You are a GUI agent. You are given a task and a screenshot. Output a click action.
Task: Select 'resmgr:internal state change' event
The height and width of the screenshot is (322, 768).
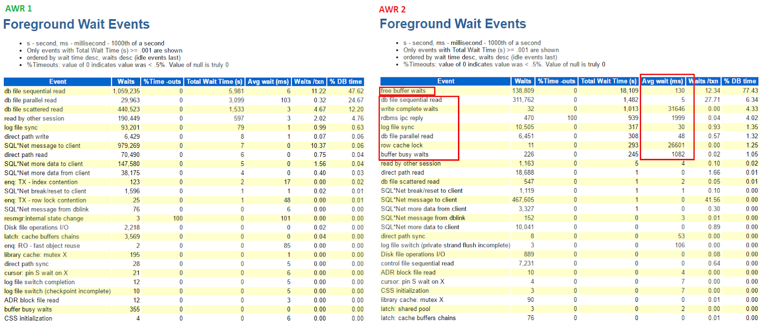click(44, 219)
